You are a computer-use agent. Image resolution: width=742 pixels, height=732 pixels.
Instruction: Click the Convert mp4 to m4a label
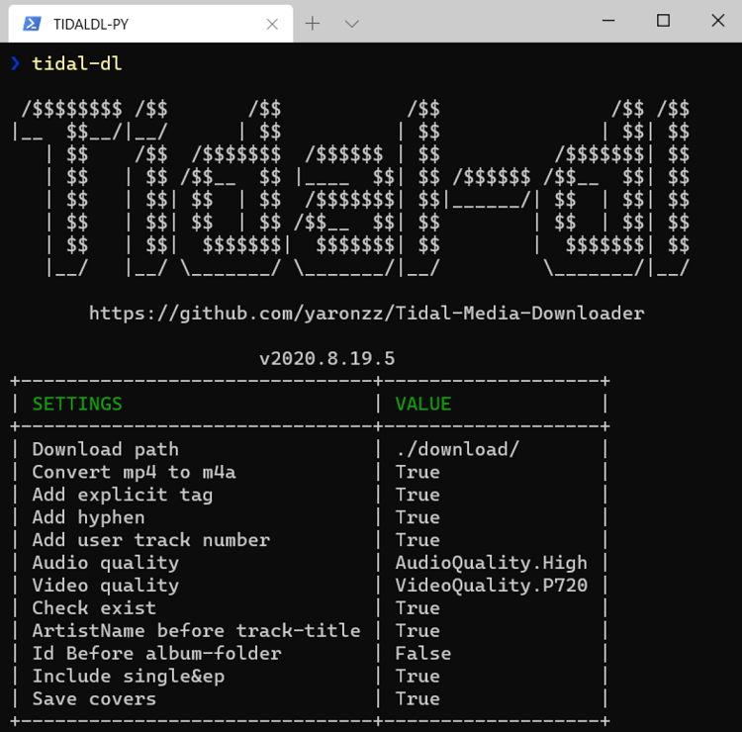click(x=134, y=472)
